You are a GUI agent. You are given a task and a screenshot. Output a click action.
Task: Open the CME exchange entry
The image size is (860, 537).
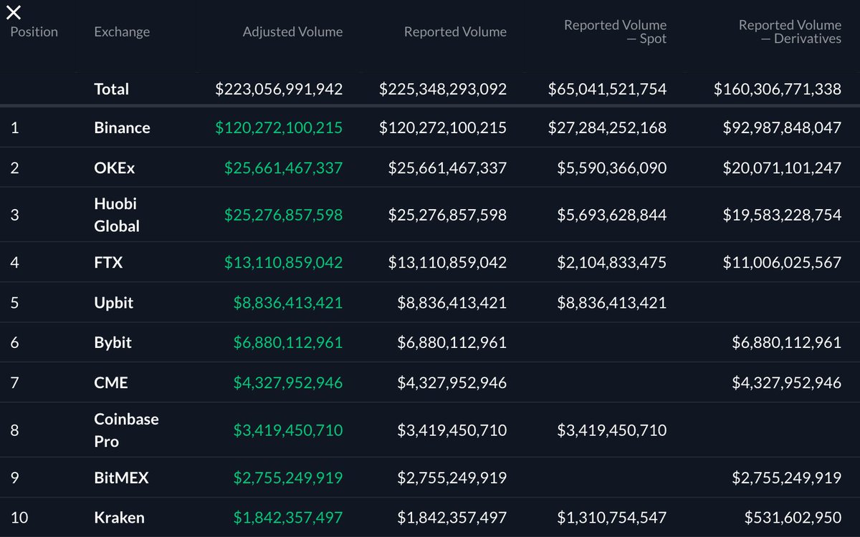click(x=110, y=382)
